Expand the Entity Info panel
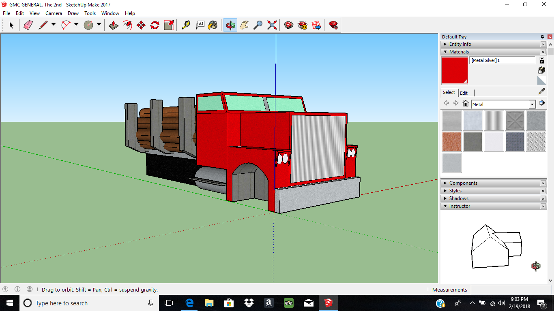554x311 pixels. 460,44
